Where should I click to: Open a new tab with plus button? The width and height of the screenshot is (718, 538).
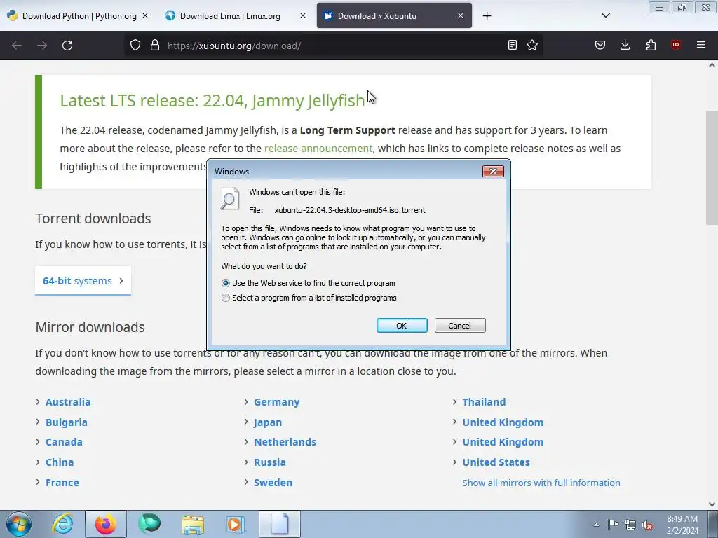click(487, 16)
